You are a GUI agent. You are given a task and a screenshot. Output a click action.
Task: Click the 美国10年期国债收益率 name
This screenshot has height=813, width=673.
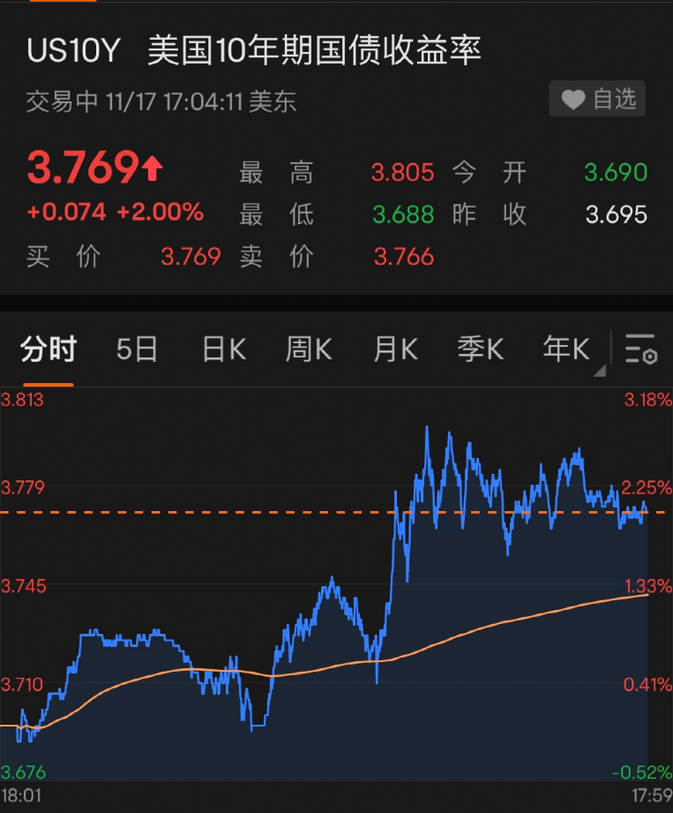coord(315,50)
